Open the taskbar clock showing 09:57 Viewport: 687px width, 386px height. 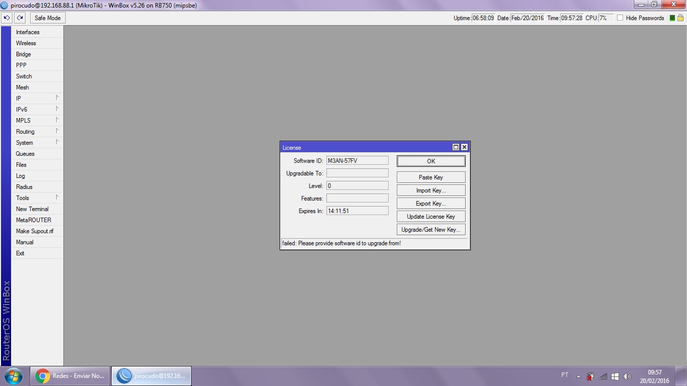(x=655, y=376)
